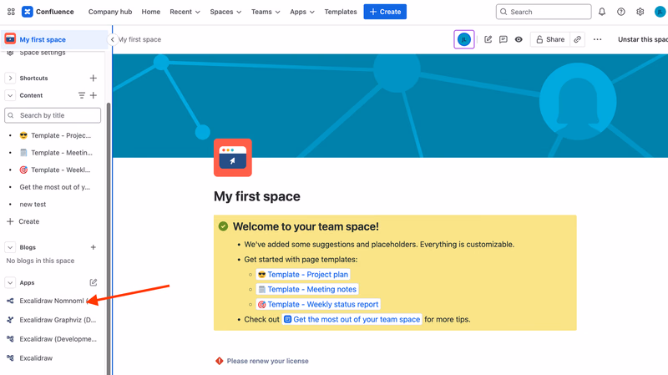Open the help question-mark icon

(x=620, y=12)
